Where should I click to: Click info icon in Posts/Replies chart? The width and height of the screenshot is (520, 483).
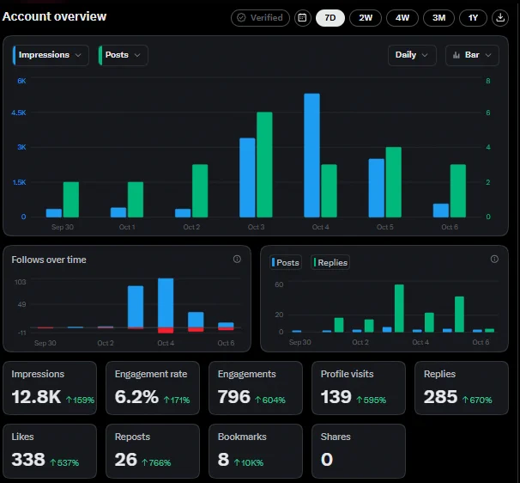(x=494, y=259)
